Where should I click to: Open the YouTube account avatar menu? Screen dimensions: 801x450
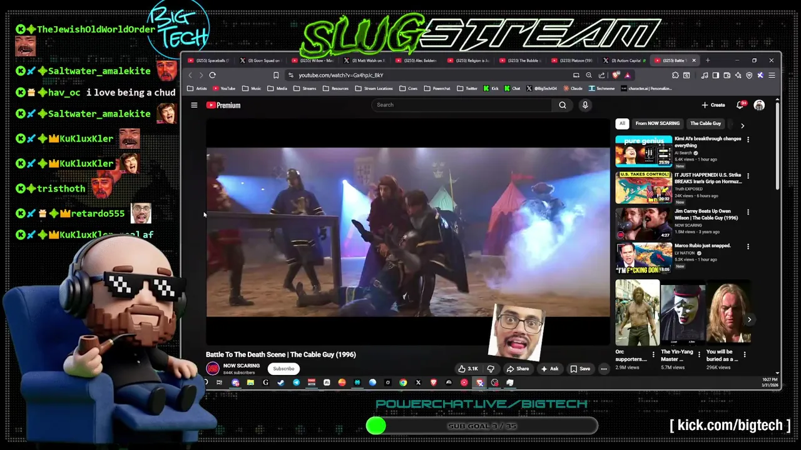point(759,105)
